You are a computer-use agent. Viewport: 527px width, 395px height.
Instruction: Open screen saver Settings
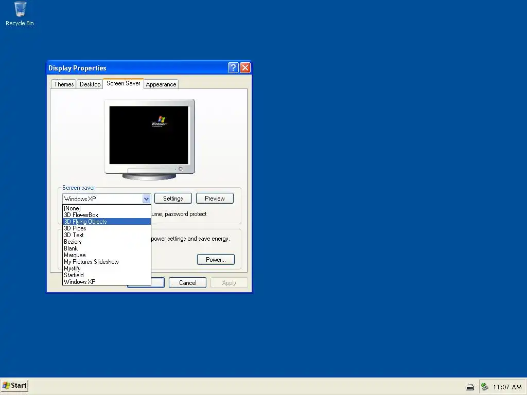[x=173, y=199]
